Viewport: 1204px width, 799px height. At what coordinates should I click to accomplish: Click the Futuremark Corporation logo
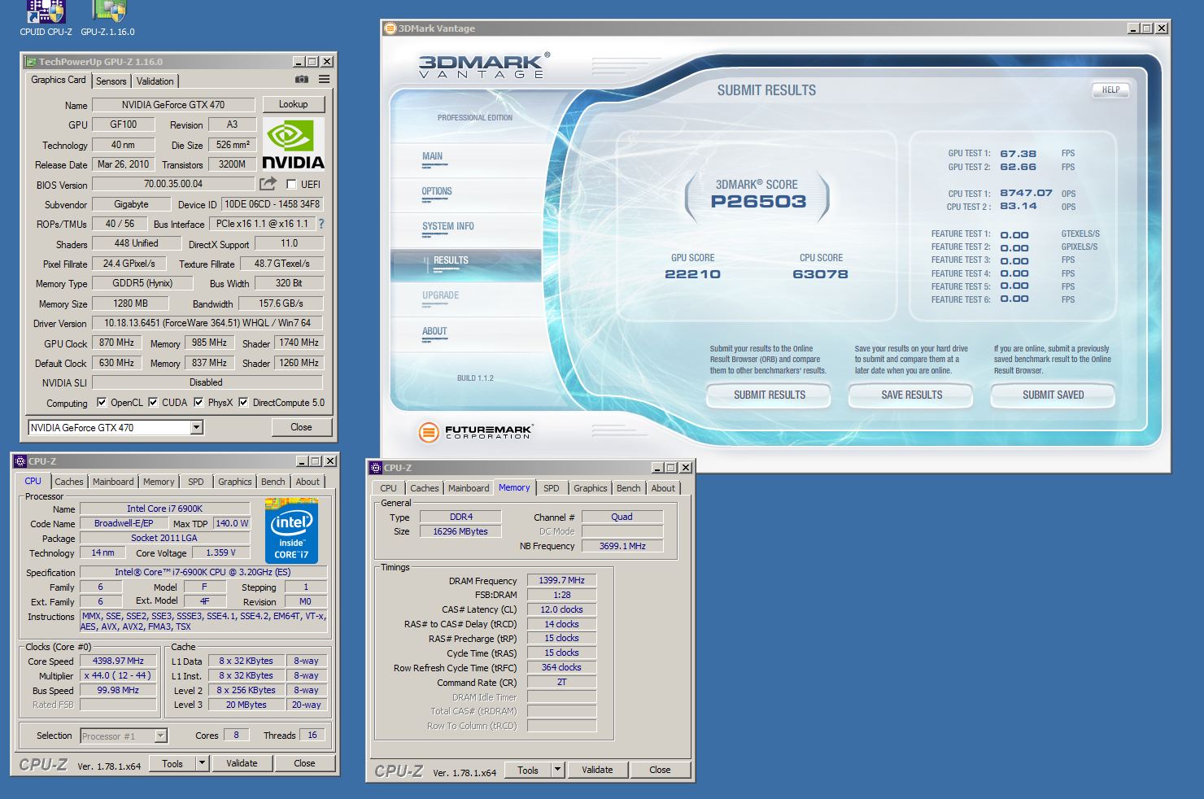476,432
